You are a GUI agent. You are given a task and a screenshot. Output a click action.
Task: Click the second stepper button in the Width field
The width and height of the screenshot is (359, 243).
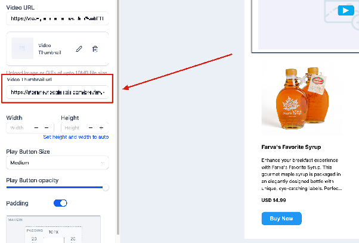tap(47, 128)
